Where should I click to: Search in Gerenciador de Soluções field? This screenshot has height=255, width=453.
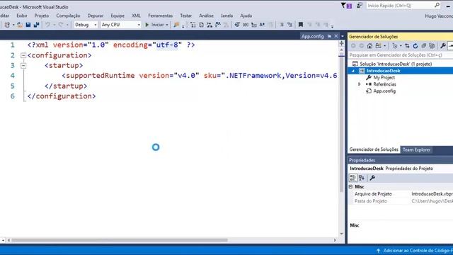tap(400, 55)
